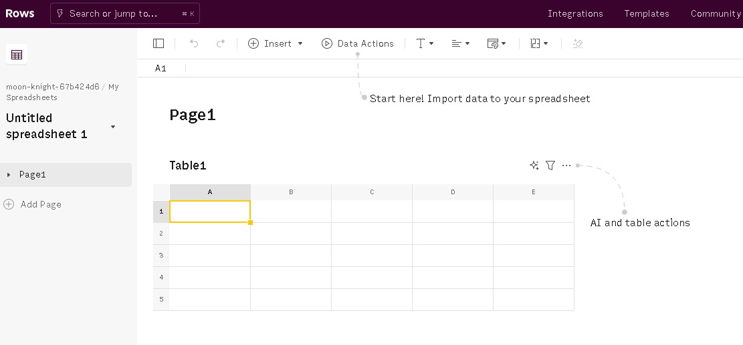Open the text alignment dropdown

pos(460,43)
